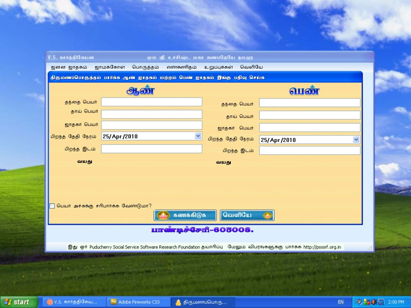Click the V.S. கார்த்திகேய taskbar app icon
This screenshot has height=308, width=411.
[50, 302]
